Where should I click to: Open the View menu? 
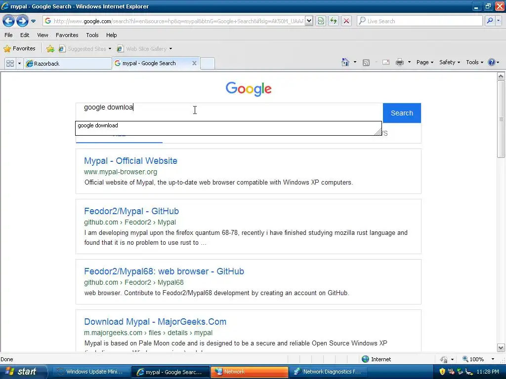pos(42,35)
